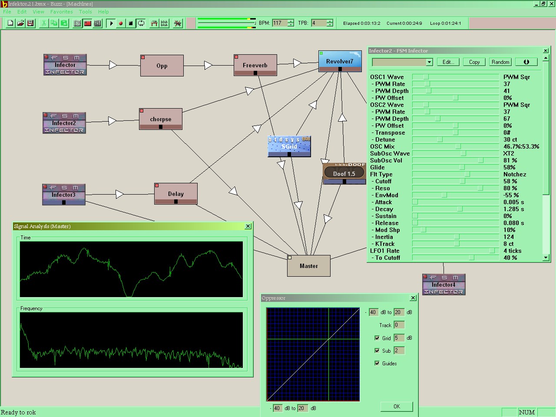Select the Infector4 generator machine
Image resolution: width=556 pixels, height=417 pixels.
coord(444,285)
